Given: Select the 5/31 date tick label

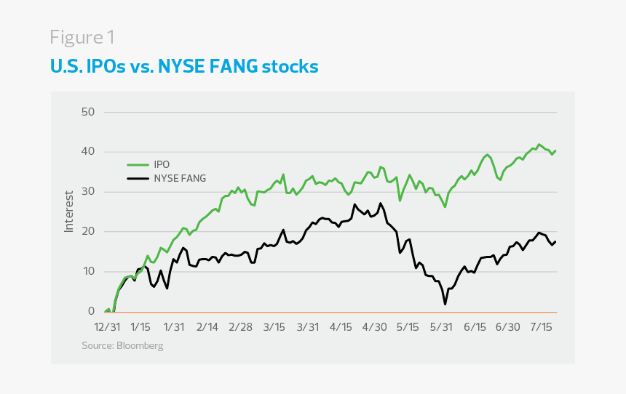Looking at the screenshot, I should [x=441, y=326].
